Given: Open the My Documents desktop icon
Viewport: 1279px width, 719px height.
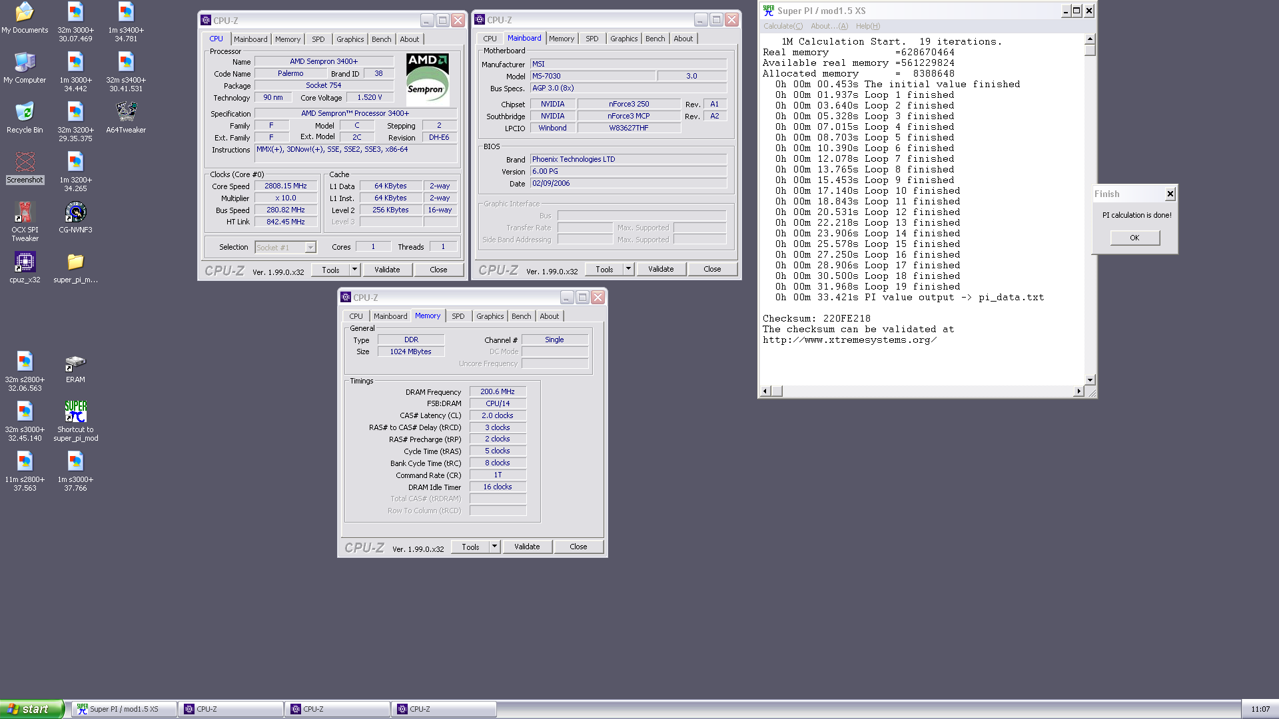Looking at the screenshot, I should tap(25, 18).
